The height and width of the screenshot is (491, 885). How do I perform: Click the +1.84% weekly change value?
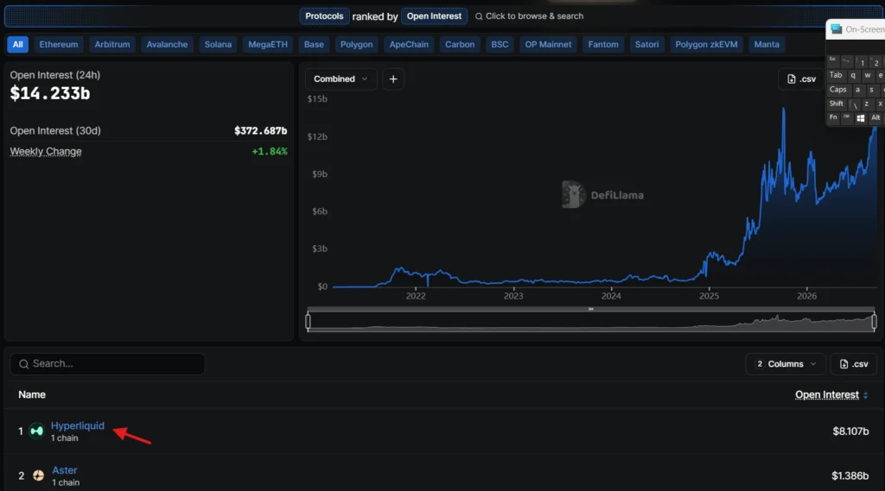click(270, 152)
